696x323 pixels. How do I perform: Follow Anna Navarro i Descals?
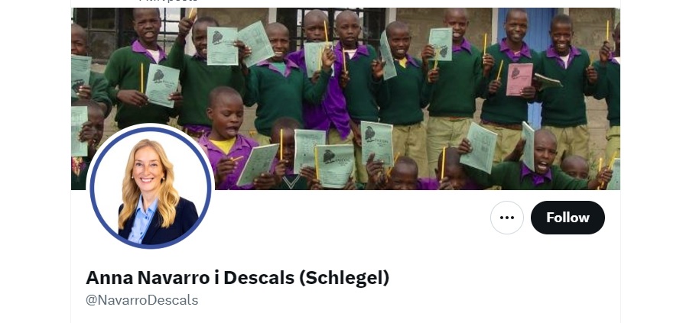[568, 218]
